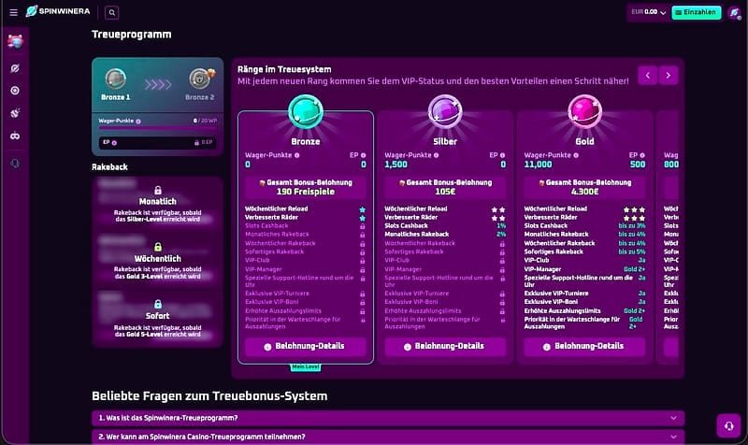Expand "Wer kann am Spinwinera Casino-Treueprogramm teilnehmen?"
Viewport: 748px width, 445px height.
coord(387,437)
